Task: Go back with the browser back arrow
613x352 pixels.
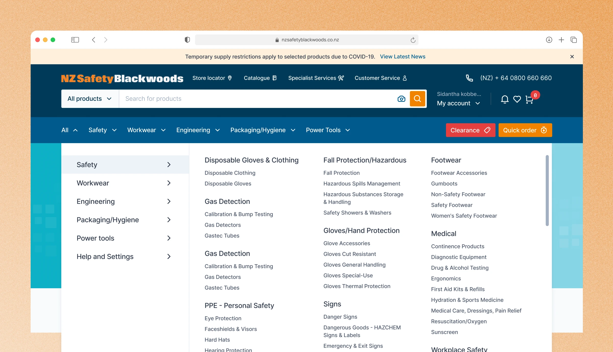Action: click(x=94, y=40)
